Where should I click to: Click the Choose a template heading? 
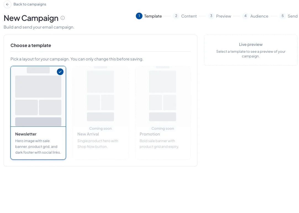click(x=31, y=45)
